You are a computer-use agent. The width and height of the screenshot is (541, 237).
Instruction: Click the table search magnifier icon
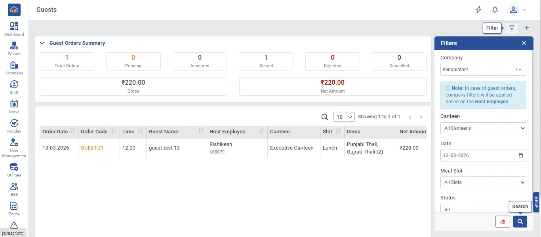[325, 117]
